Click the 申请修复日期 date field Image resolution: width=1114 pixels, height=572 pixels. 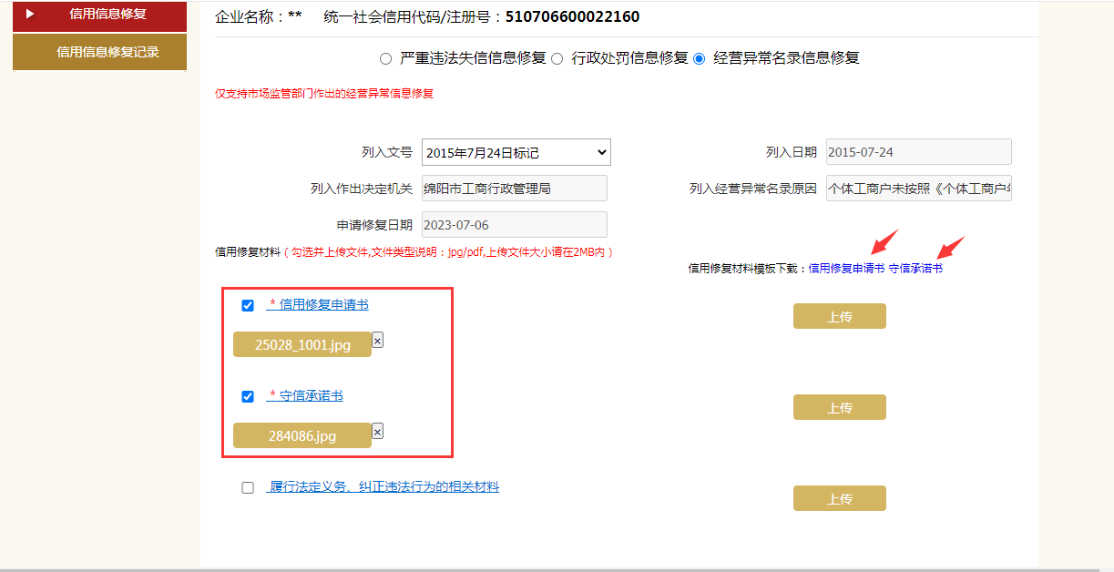tap(514, 225)
